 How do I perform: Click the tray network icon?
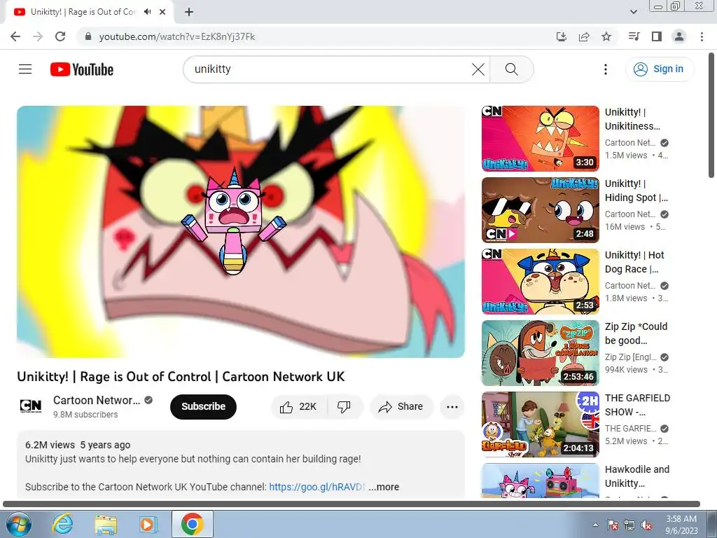629,525
